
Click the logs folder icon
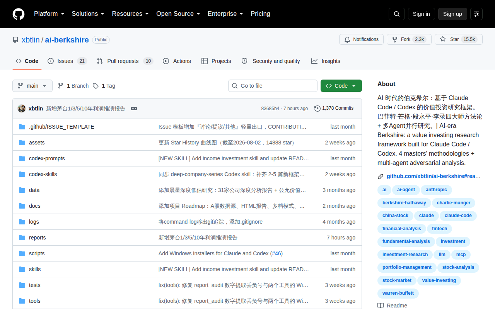[x=22, y=222]
